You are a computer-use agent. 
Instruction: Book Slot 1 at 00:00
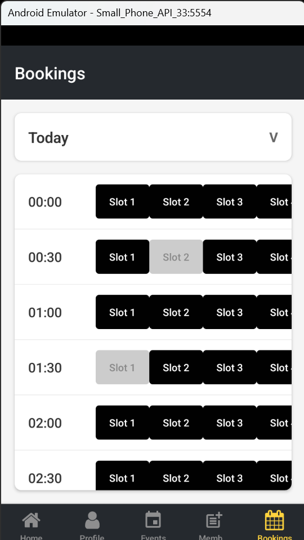click(x=122, y=201)
